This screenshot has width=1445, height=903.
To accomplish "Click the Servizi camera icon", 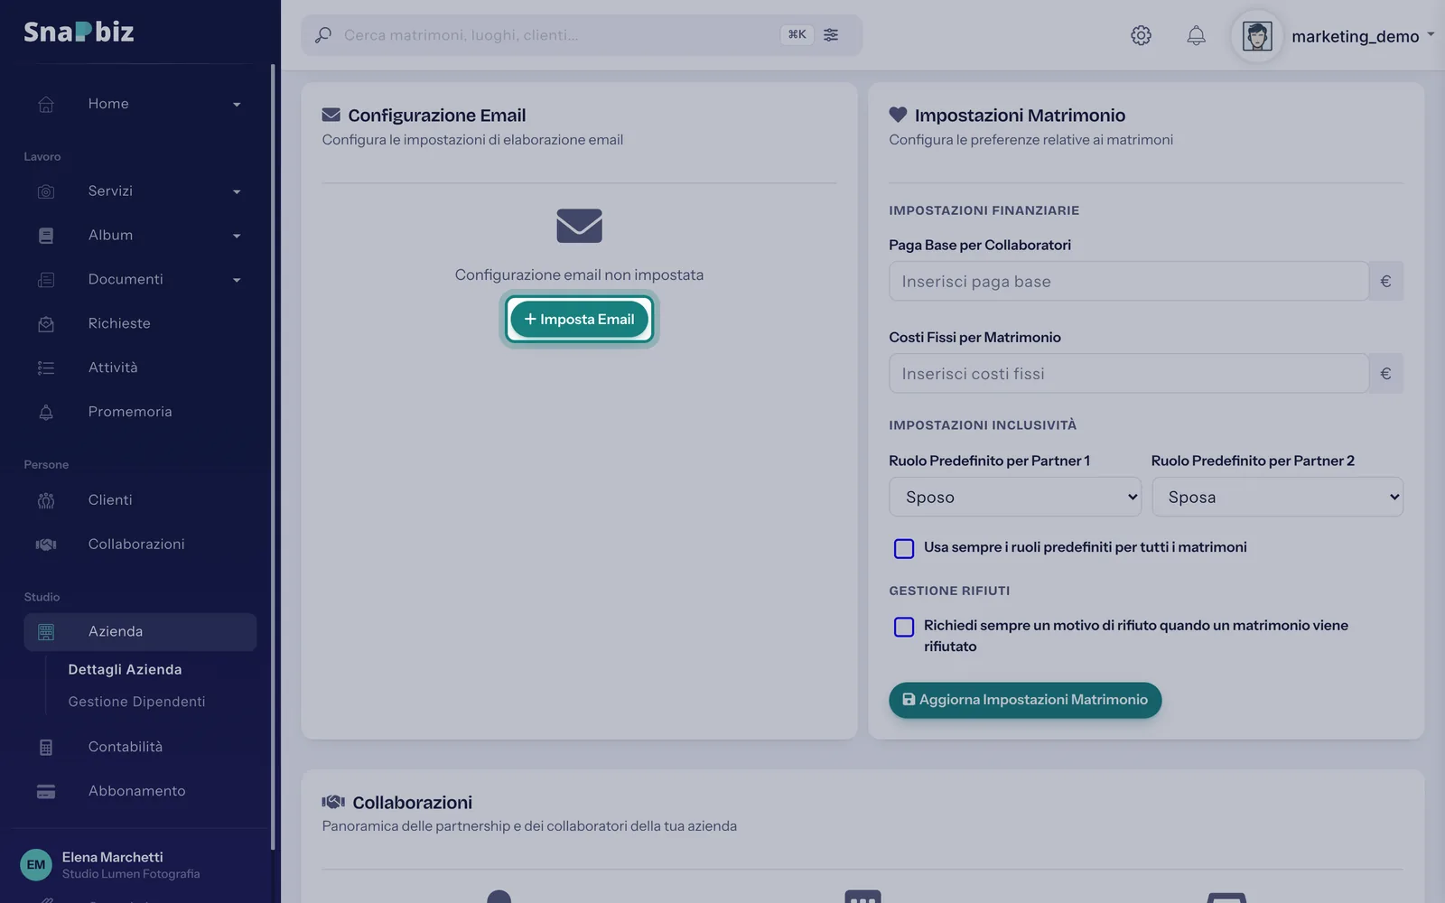I will [x=46, y=191].
